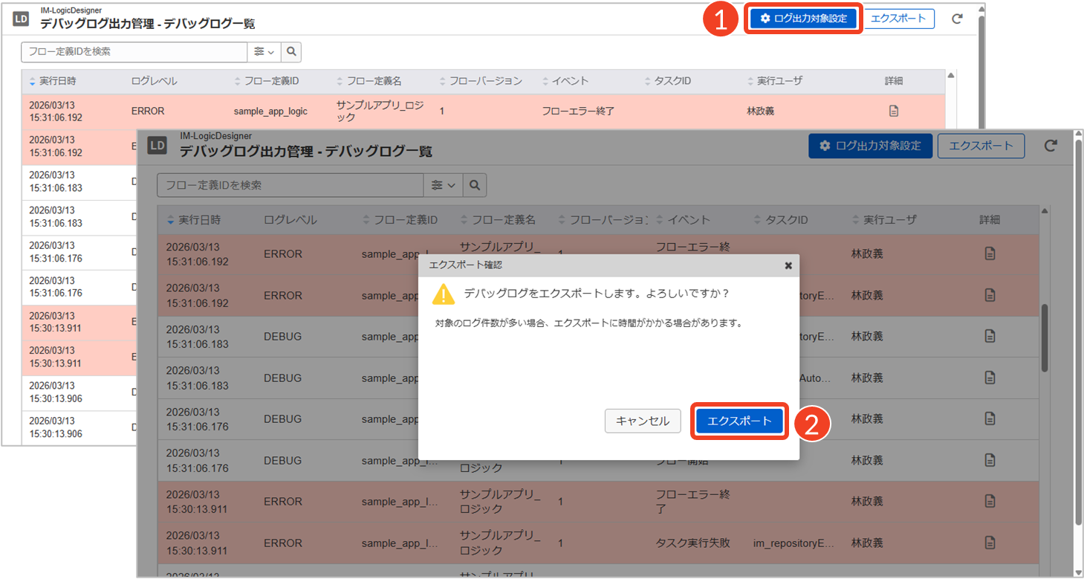Open ログ出力対象設定 highlighted with marker 1

click(803, 19)
